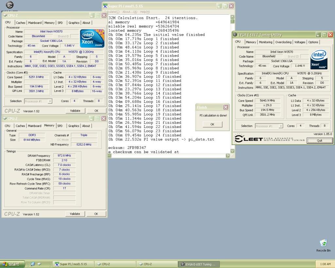Click the Show Desktop quick launch icon
The width and height of the screenshot is (335, 268).
(x=39, y=264)
